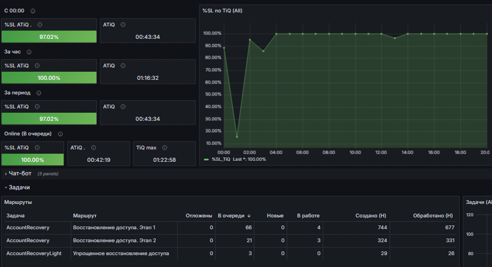Click info icon on ATiQ 01:16:32 panel

tap(123, 66)
